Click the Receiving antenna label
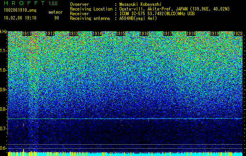 pos(90,18)
